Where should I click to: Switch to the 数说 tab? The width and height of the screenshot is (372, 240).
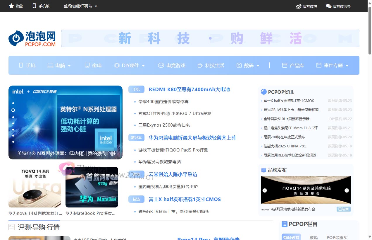tap(314, 237)
